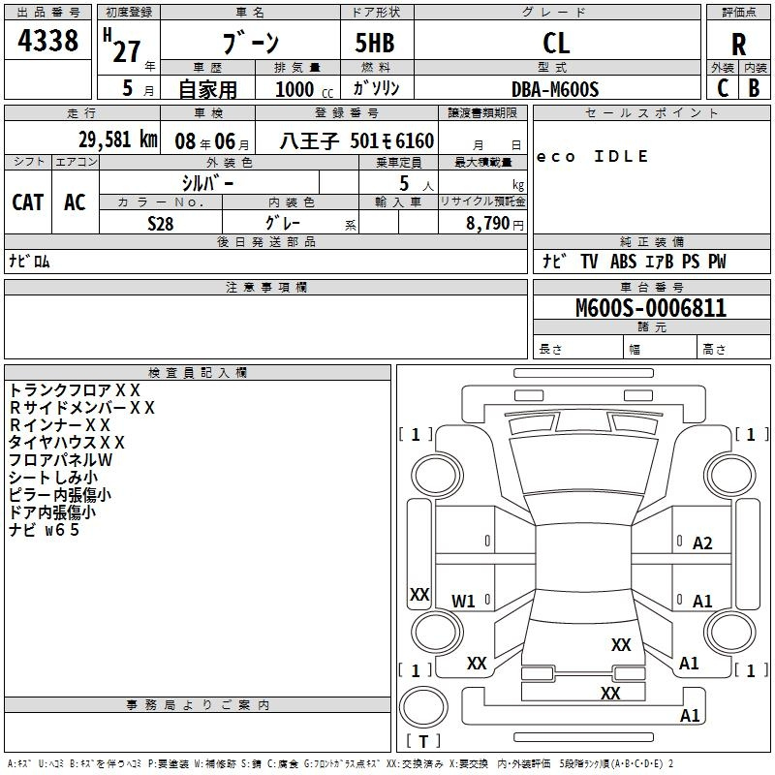
Task: Select the W1 repair mark on the diagram
Action: [464, 602]
